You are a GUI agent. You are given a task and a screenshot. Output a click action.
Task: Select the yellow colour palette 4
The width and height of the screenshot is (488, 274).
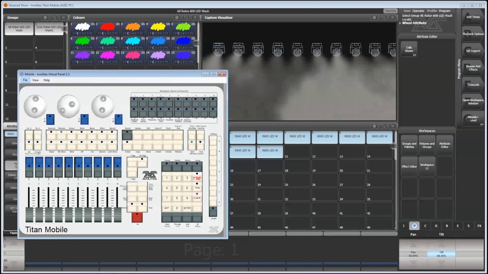click(158, 29)
